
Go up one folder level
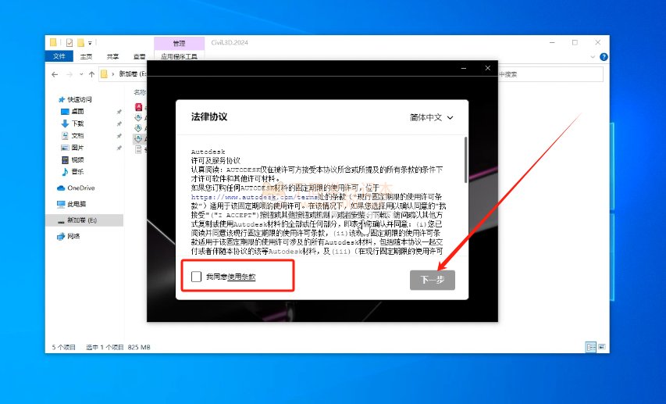click(x=92, y=74)
